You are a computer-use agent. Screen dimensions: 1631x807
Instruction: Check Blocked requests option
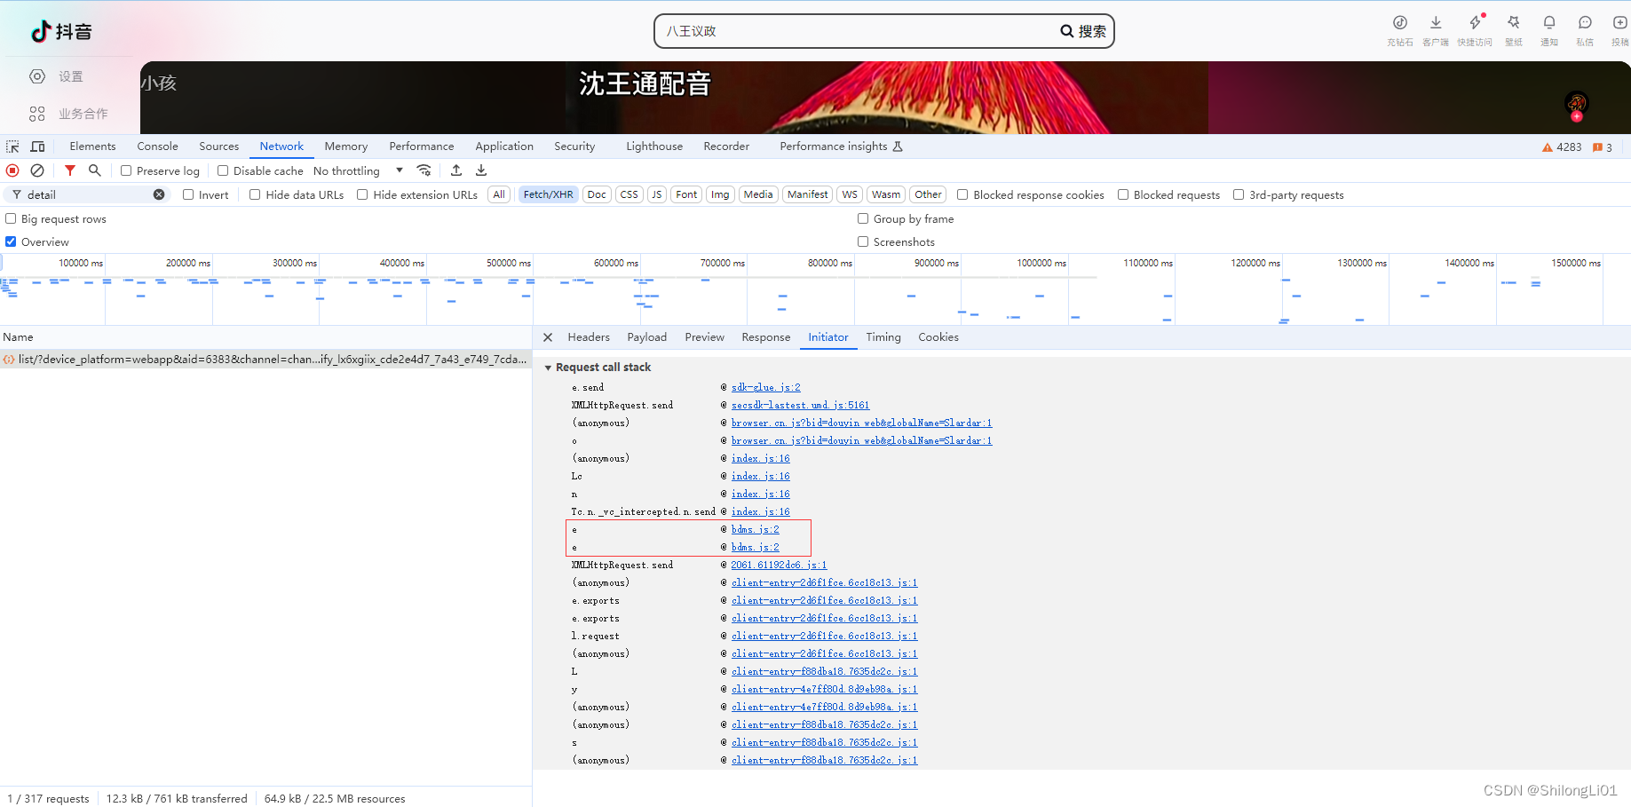tap(1123, 194)
